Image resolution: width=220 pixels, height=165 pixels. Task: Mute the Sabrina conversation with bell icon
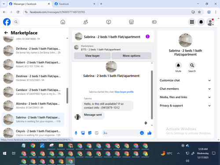point(178,66)
